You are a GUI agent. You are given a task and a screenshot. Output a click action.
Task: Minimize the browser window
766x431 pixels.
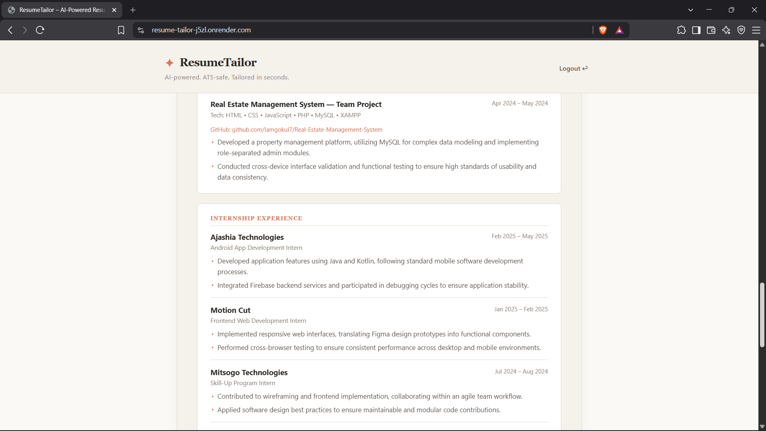(709, 10)
